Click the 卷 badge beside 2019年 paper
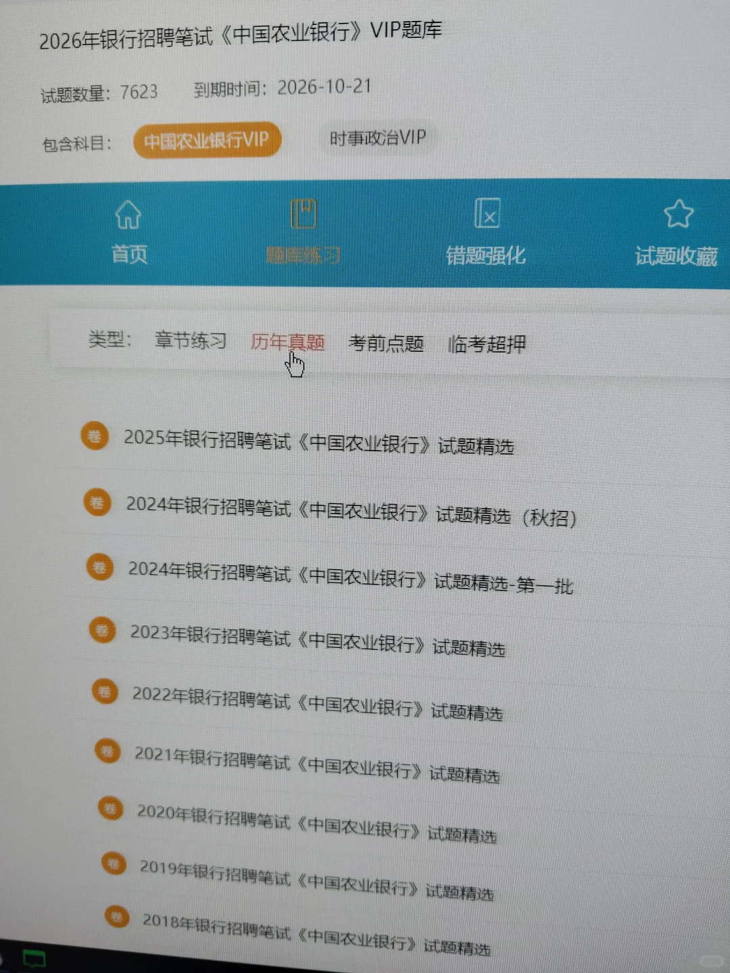The width and height of the screenshot is (730, 973). pos(114,864)
